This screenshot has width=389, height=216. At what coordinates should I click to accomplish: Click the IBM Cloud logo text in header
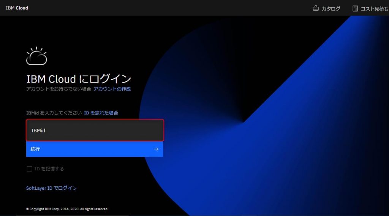[x=17, y=8]
